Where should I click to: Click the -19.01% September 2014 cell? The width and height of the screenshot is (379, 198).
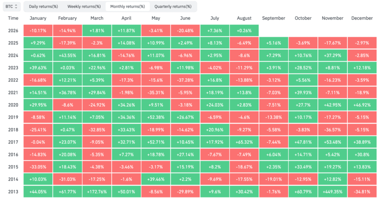click(x=274, y=179)
